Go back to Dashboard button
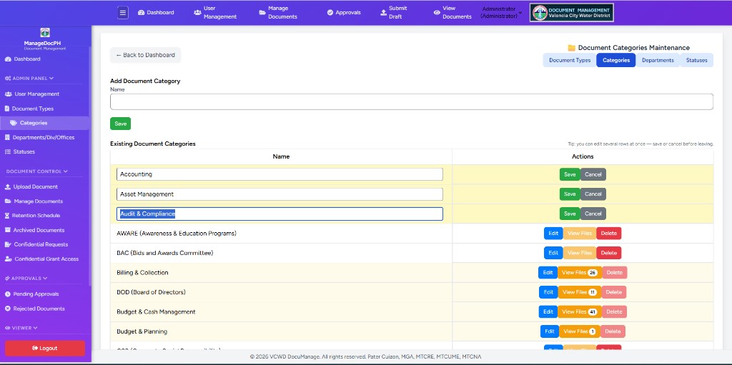This screenshot has width=732, height=365. point(145,55)
